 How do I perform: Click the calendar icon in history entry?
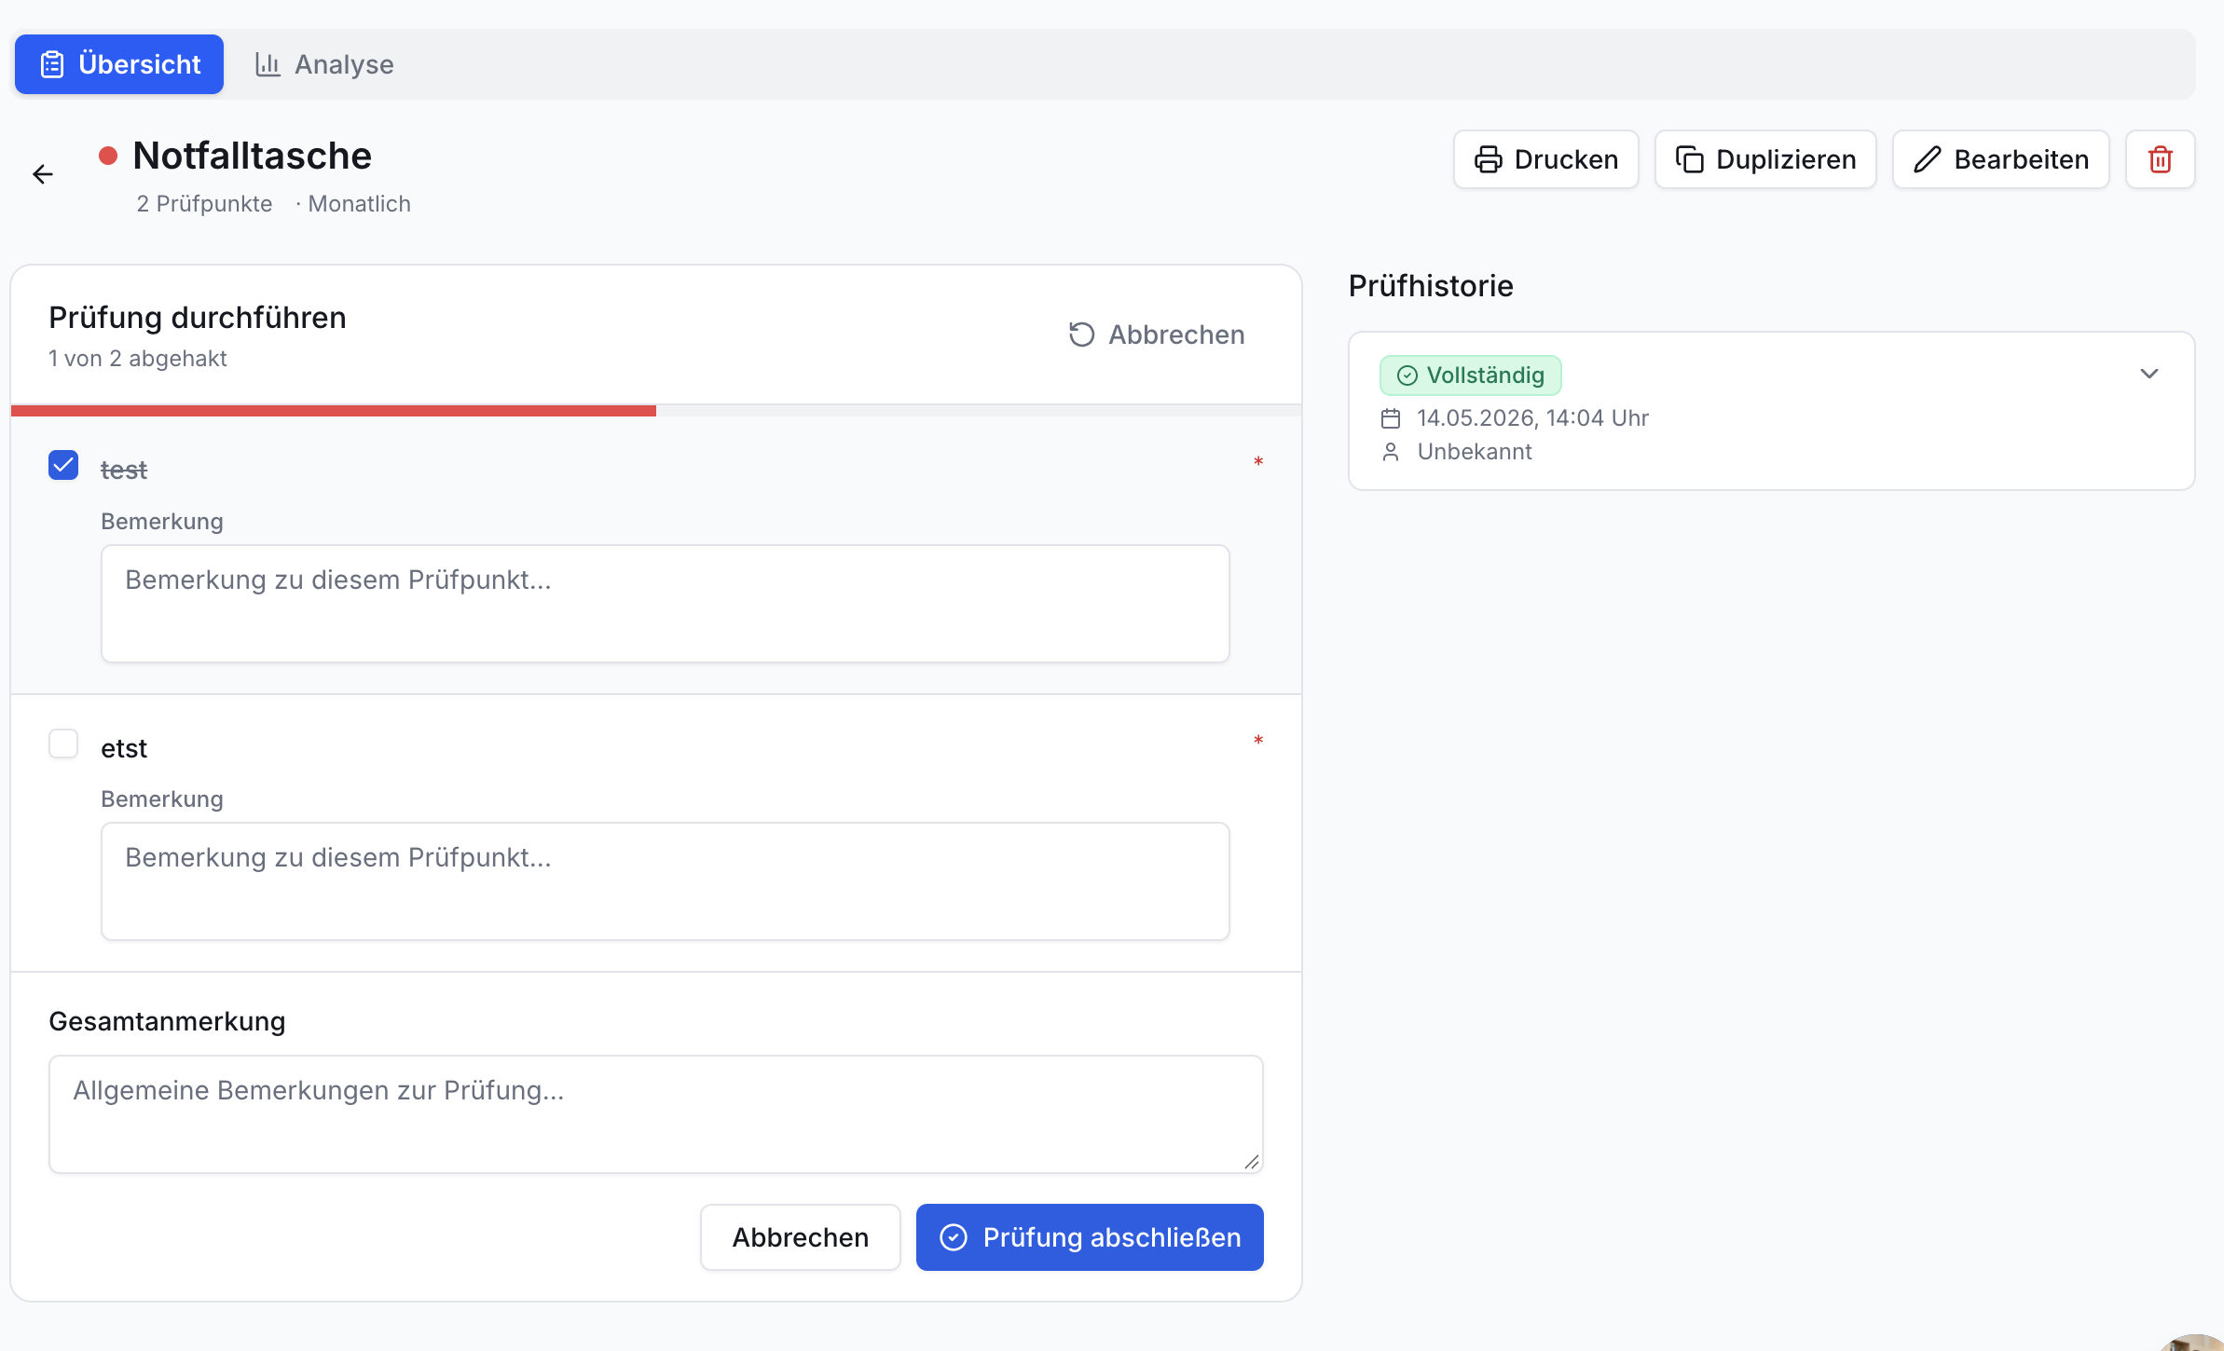coord(1391,418)
